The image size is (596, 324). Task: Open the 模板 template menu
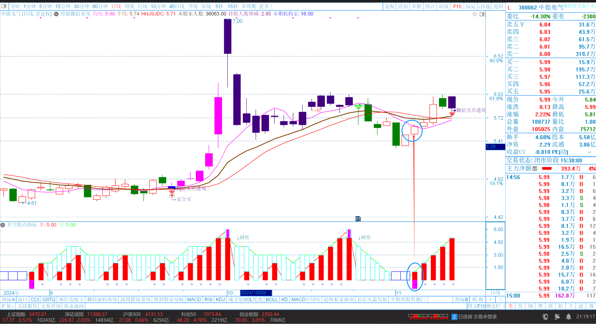click(x=478, y=300)
